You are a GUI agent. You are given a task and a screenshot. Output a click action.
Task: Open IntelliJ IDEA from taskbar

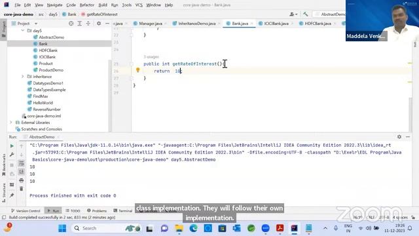[294, 228]
